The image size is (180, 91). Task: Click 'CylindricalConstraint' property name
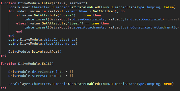click(141, 19)
